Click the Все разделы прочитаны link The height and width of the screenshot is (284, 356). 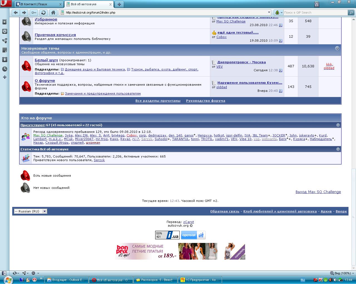click(x=158, y=101)
